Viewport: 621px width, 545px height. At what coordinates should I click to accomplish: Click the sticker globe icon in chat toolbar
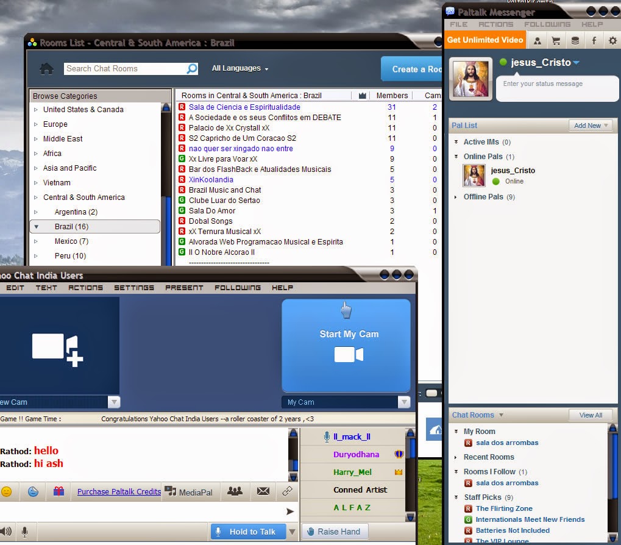pyautogui.click(x=33, y=491)
